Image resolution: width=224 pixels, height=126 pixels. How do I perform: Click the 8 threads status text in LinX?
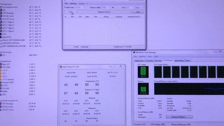pyautogui.click(x=84, y=47)
